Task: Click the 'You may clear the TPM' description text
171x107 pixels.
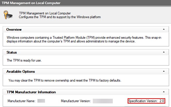Action: point(65,80)
